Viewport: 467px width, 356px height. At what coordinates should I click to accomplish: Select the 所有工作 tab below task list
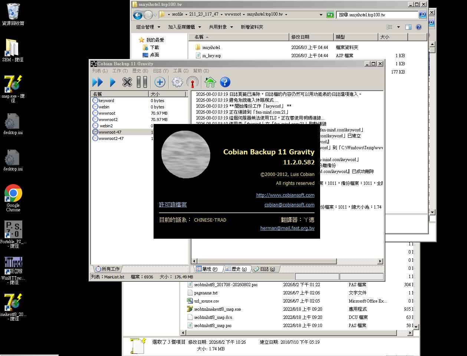[108, 269]
